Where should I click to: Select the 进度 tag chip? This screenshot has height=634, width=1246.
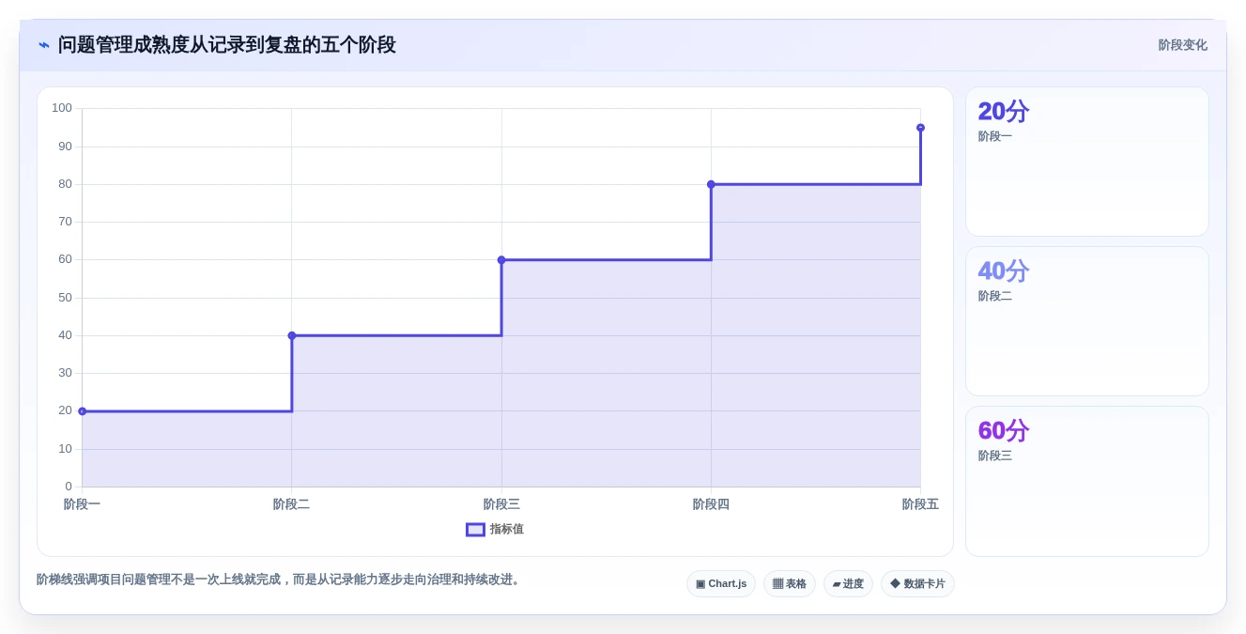click(x=848, y=584)
